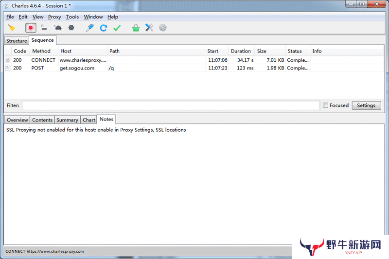Open the Edit menu
This screenshot has height=259, width=389.
click(23, 17)
